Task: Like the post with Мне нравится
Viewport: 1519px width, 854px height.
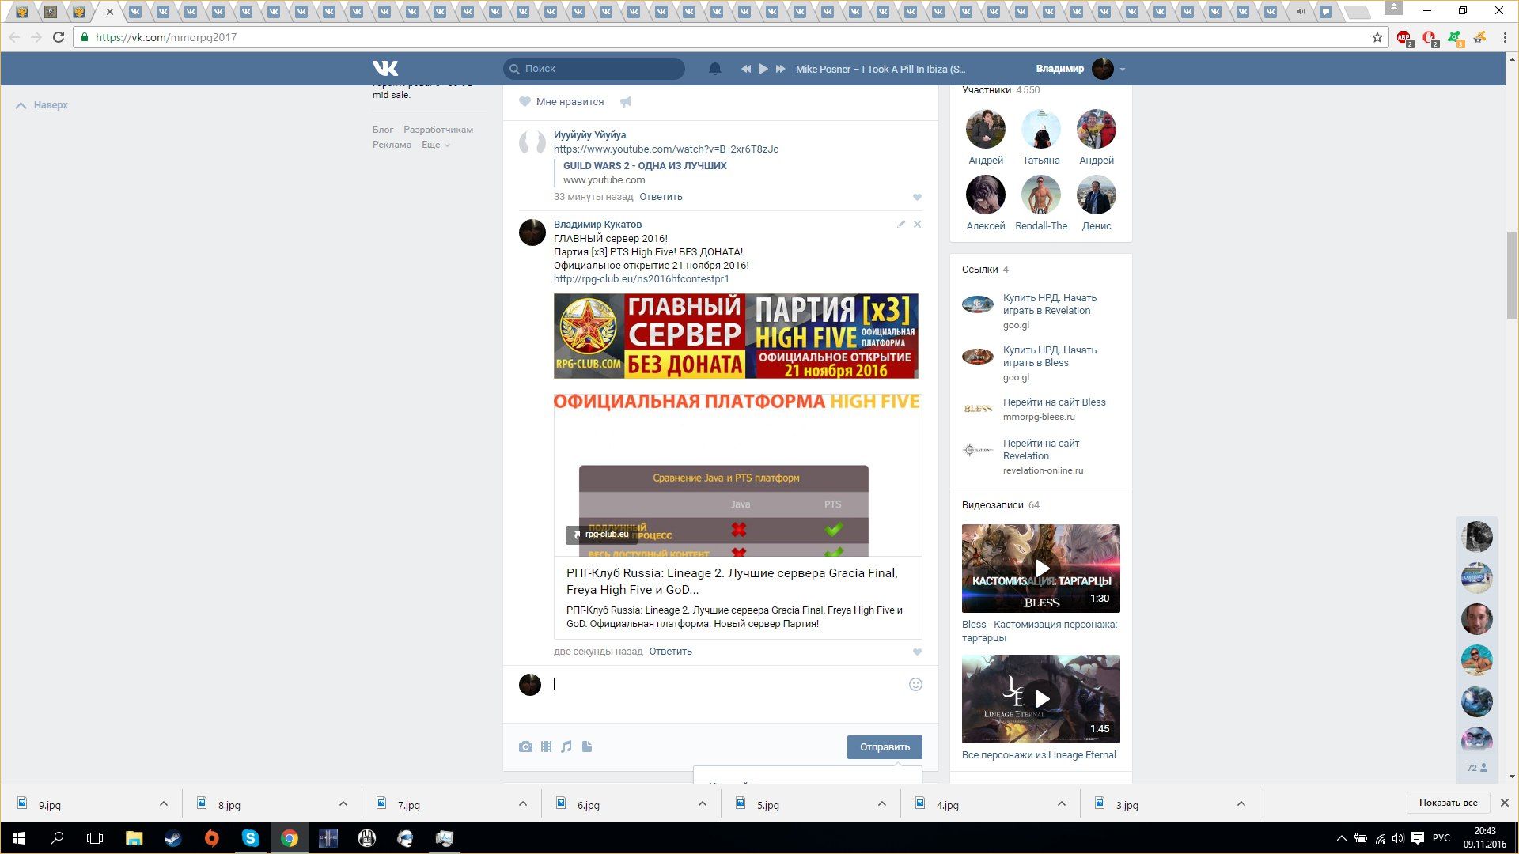Action: [562, 102]
